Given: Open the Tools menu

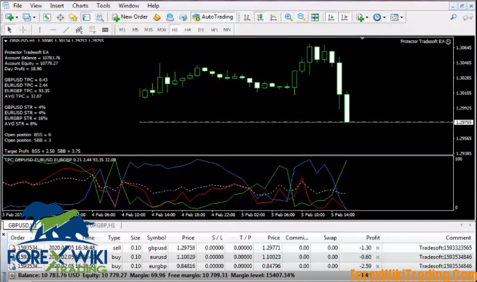Looking at the screenshot, I should (103, 5).
